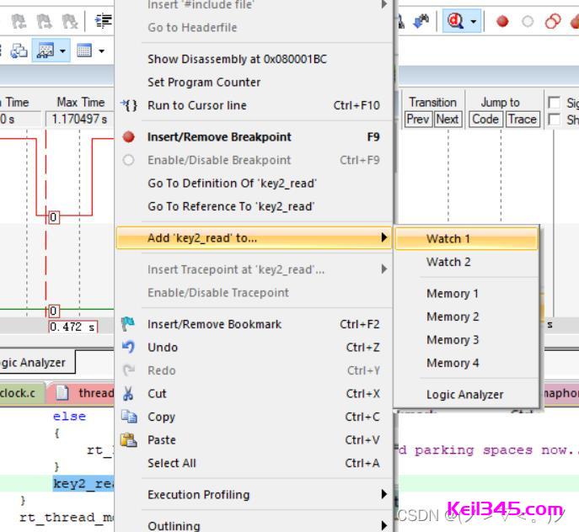Viewport: 579px width, 532px height.
Task: Select Memory 3 from the submenu
Action: click(x=453, y=340)
